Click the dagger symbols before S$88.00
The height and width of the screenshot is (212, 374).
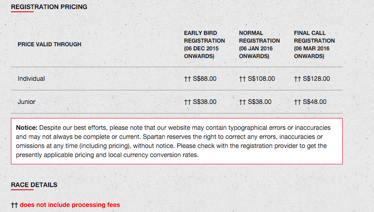188,79
